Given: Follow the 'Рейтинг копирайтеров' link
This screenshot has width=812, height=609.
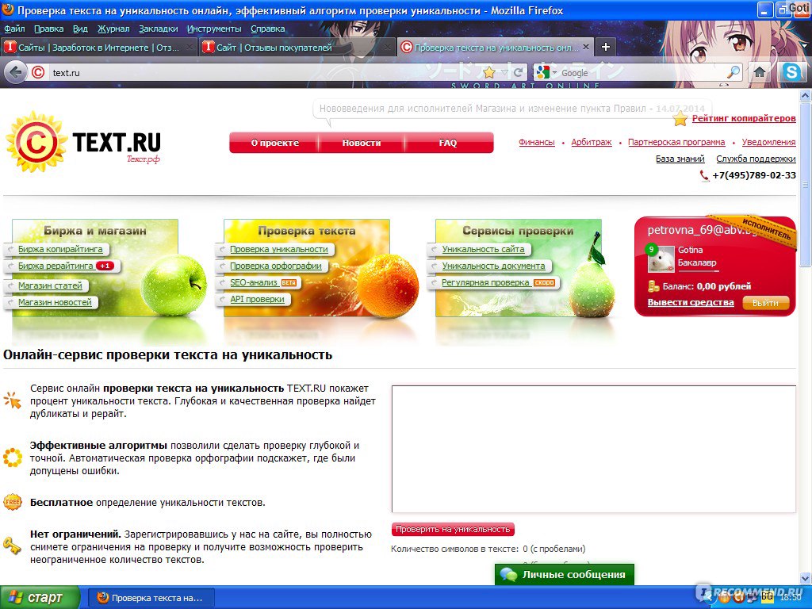Looking at the screenshot, I should (x=744, y=119).
